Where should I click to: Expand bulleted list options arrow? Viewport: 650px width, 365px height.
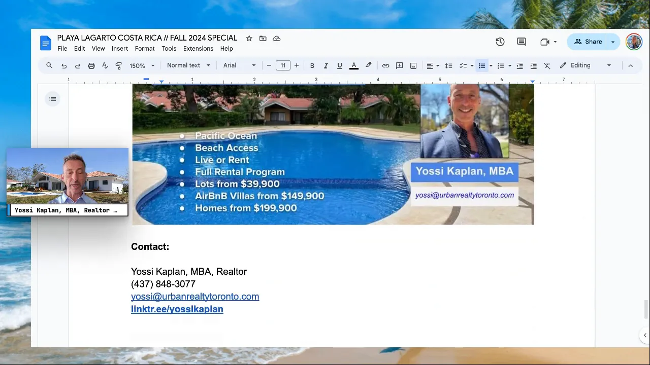click(x=491, y=65)
